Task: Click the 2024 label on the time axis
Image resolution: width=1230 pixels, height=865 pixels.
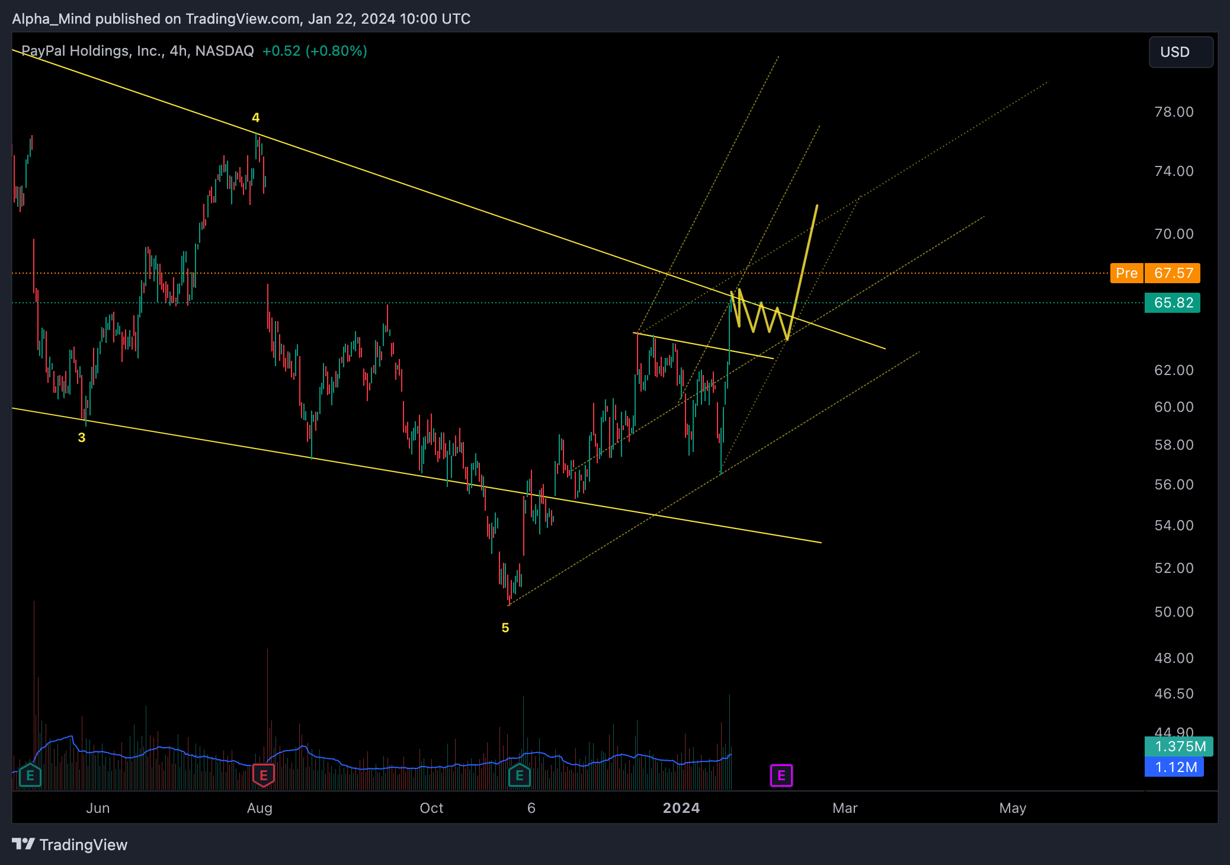Action: (x=681, y=808)
